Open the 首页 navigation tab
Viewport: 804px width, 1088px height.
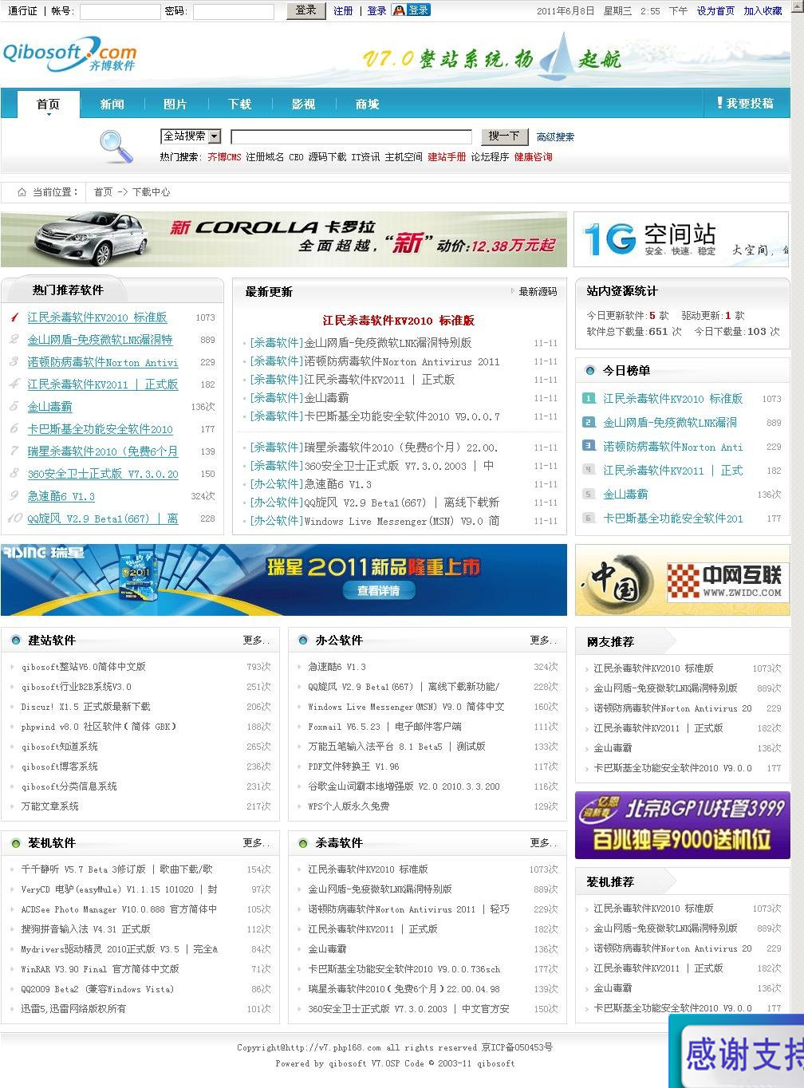point(48,104)
